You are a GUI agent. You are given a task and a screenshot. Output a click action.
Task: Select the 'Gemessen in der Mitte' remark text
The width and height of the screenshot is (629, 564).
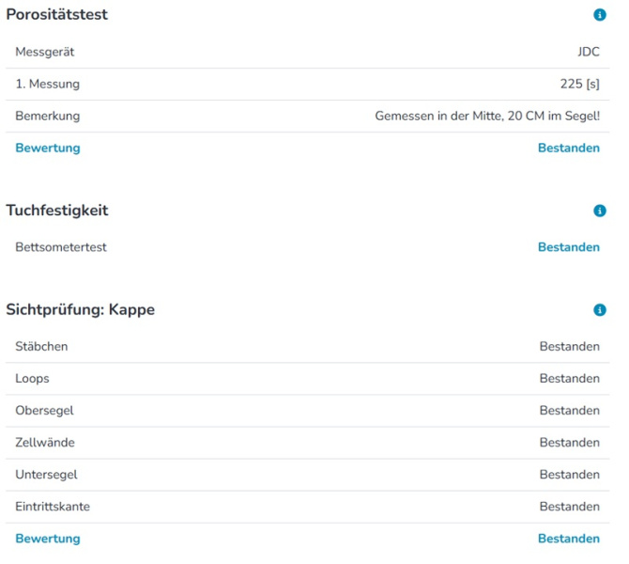pyautogui.click(x=487, y=116)
